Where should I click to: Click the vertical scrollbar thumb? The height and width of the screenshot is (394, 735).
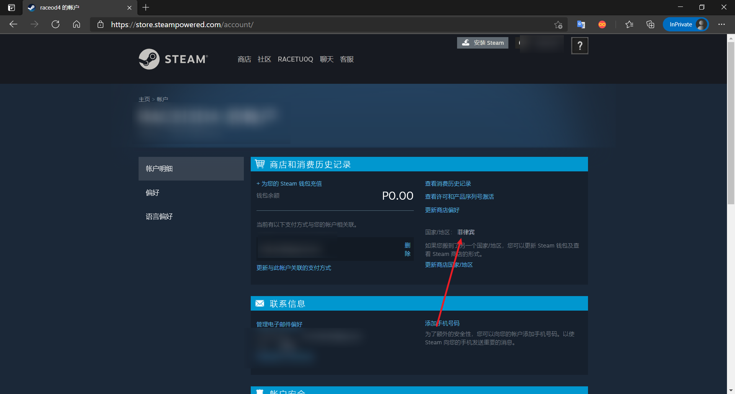[731, 122]
